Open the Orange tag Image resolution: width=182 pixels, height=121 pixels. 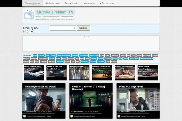[x=26, y=61]
